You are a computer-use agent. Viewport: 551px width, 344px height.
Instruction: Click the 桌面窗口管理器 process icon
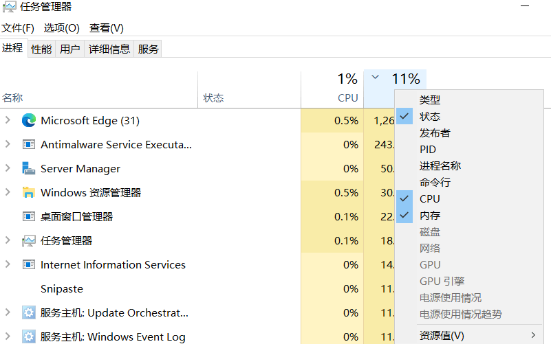pos(28,217)
